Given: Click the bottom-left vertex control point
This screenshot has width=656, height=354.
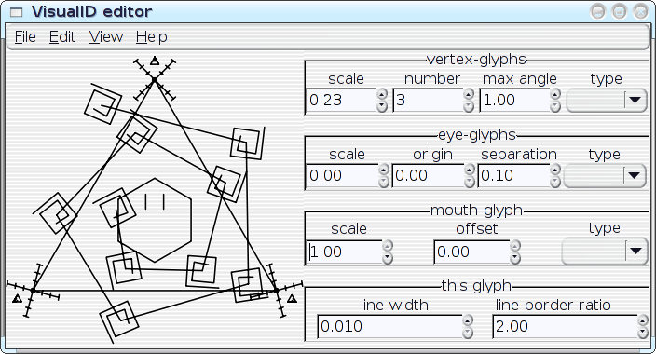Looking at the screenshot, I should click(33, 290).
